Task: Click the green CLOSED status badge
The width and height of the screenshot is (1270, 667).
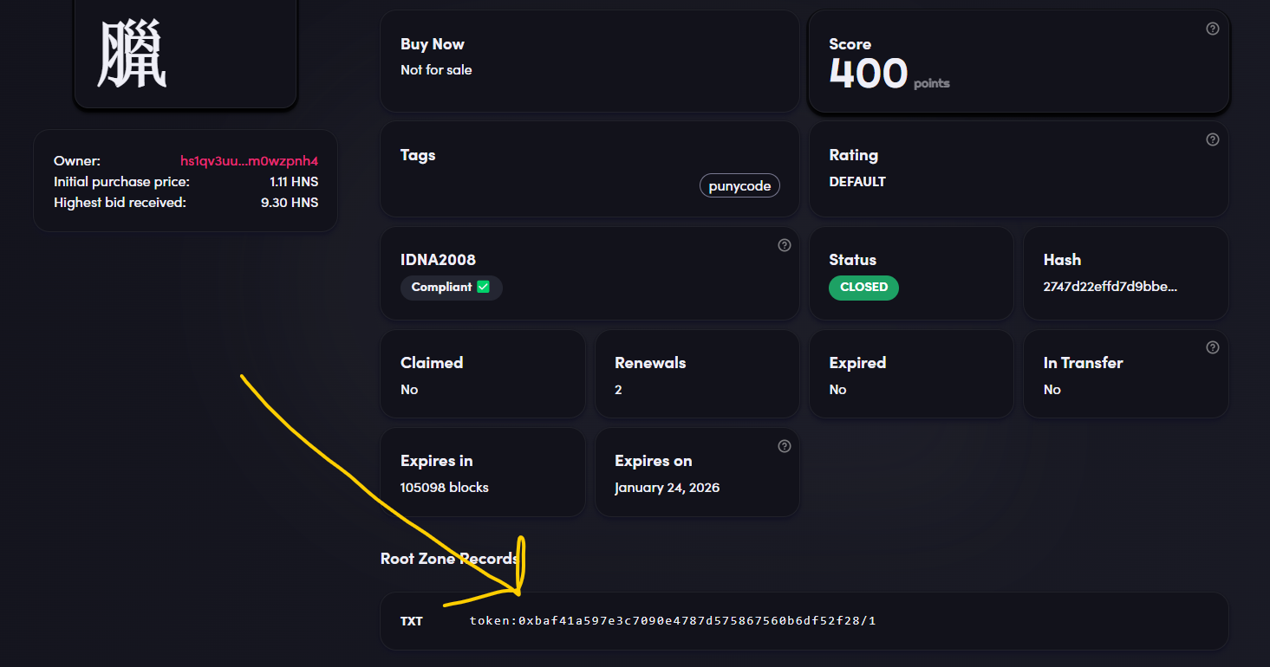Action: [x=863, y=287]
